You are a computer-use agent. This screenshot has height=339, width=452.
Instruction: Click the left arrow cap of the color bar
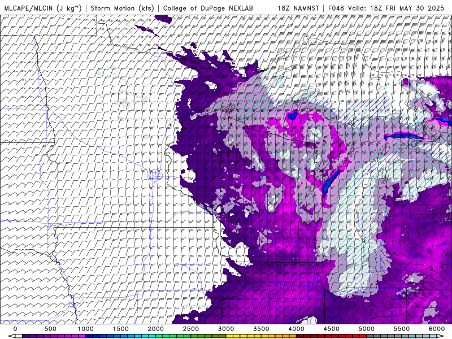coord(11,336)
